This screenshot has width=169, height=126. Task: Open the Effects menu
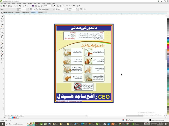click(x=25, y=3)
